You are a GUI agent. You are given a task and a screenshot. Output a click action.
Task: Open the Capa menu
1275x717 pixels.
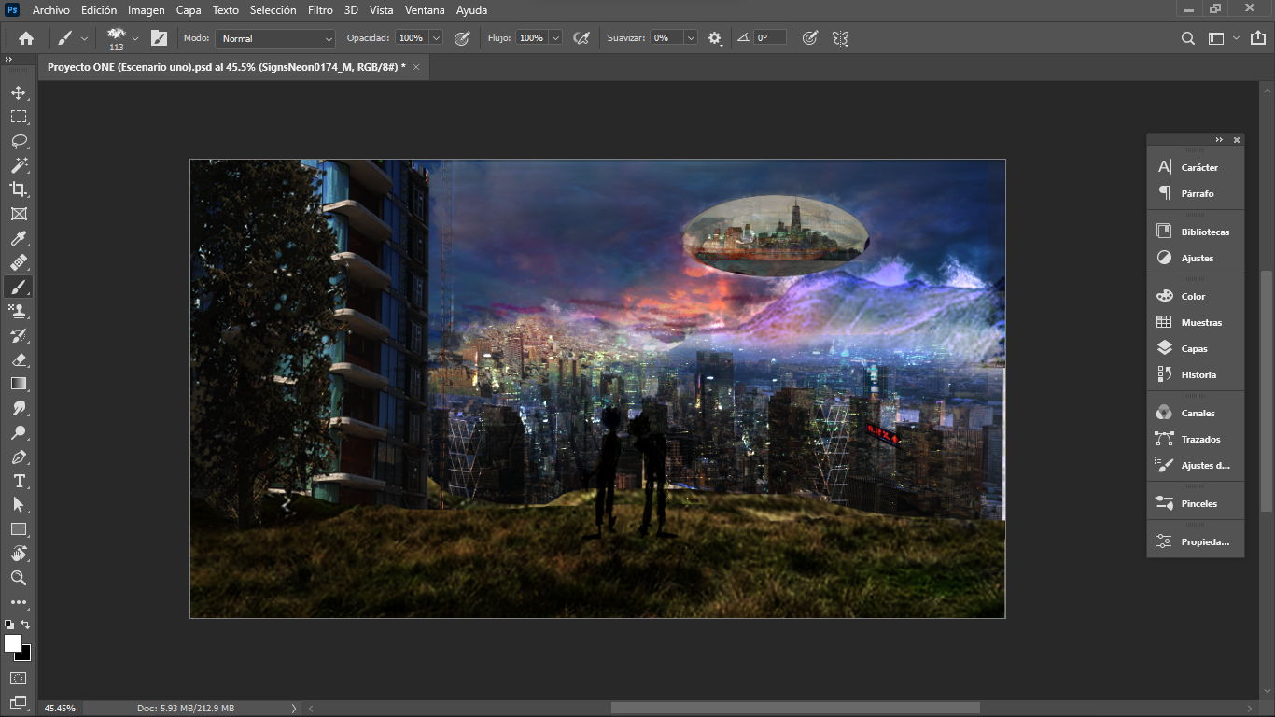[x=189, y=10]
